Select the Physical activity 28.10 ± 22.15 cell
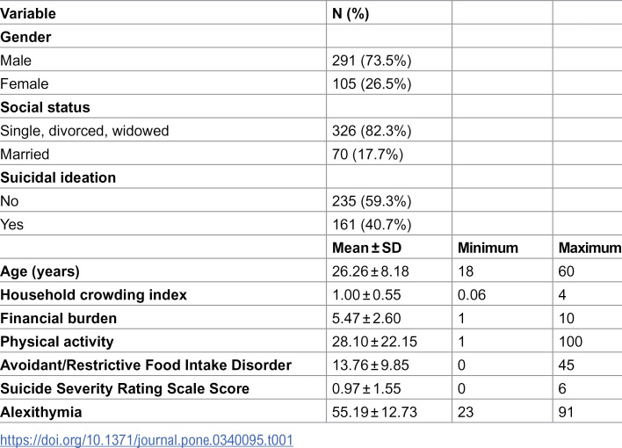 pyautogui.click(x=374, y=342)
